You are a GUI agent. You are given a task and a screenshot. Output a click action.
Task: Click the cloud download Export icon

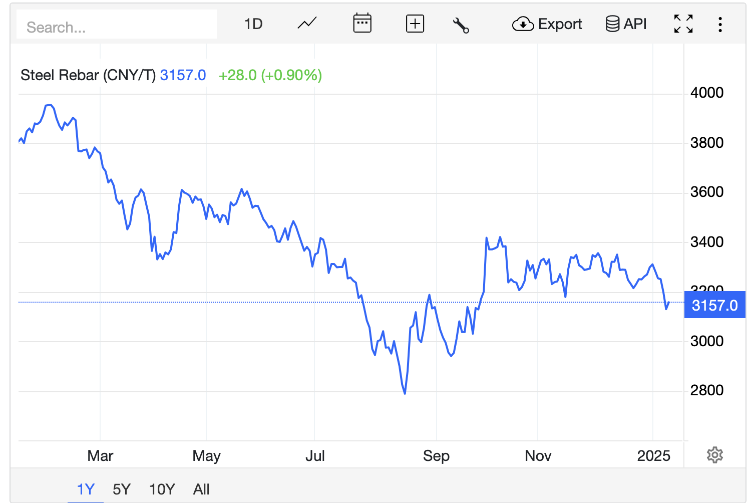[523, 24]
